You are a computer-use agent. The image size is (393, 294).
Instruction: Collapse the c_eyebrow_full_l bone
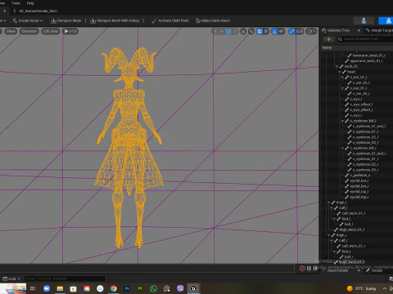tap(343, 121)
